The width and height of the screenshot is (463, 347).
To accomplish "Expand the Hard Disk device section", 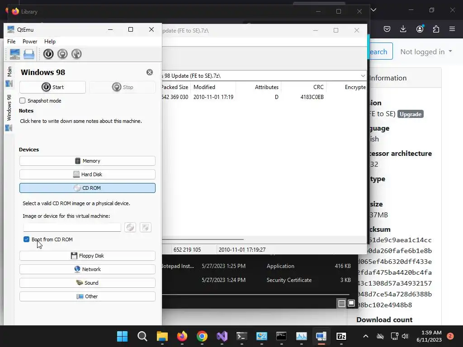I will click(x=87, y=174).
